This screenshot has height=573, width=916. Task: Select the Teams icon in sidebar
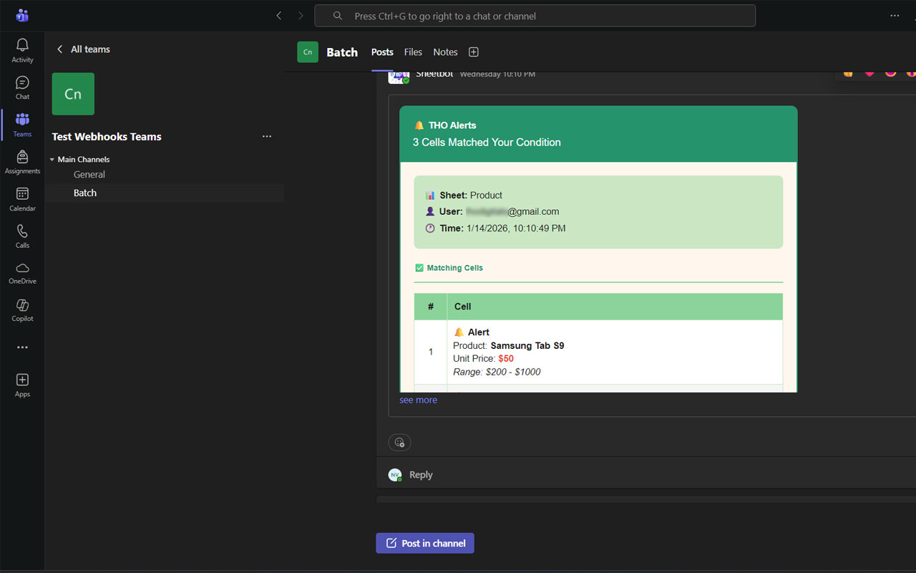22,125
